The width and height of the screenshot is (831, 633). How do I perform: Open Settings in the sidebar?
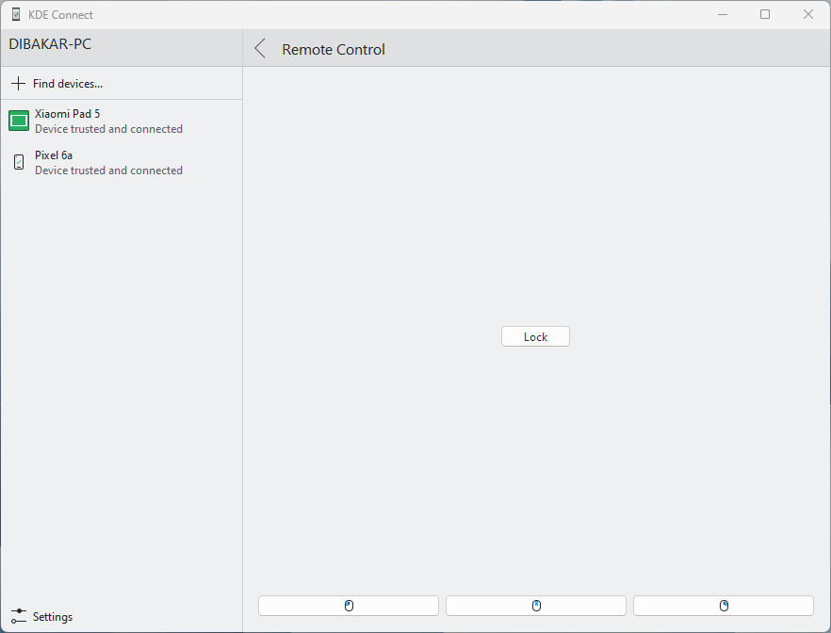[x=122, y=617]
